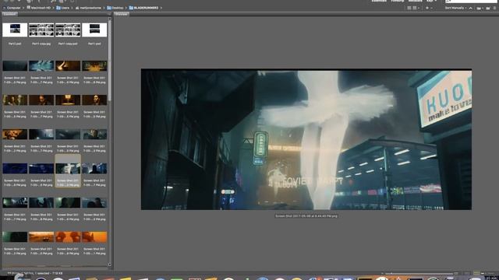Expand the chevron after Users breadcrumb
The image size is (499, 280).
pyautogui.click(x=72, y=8)
